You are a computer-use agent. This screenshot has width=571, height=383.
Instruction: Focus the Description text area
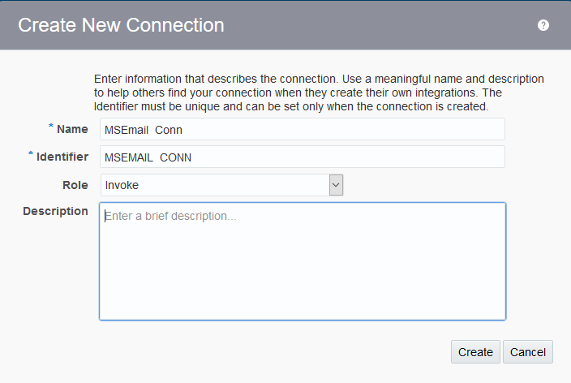click(302, 268)
